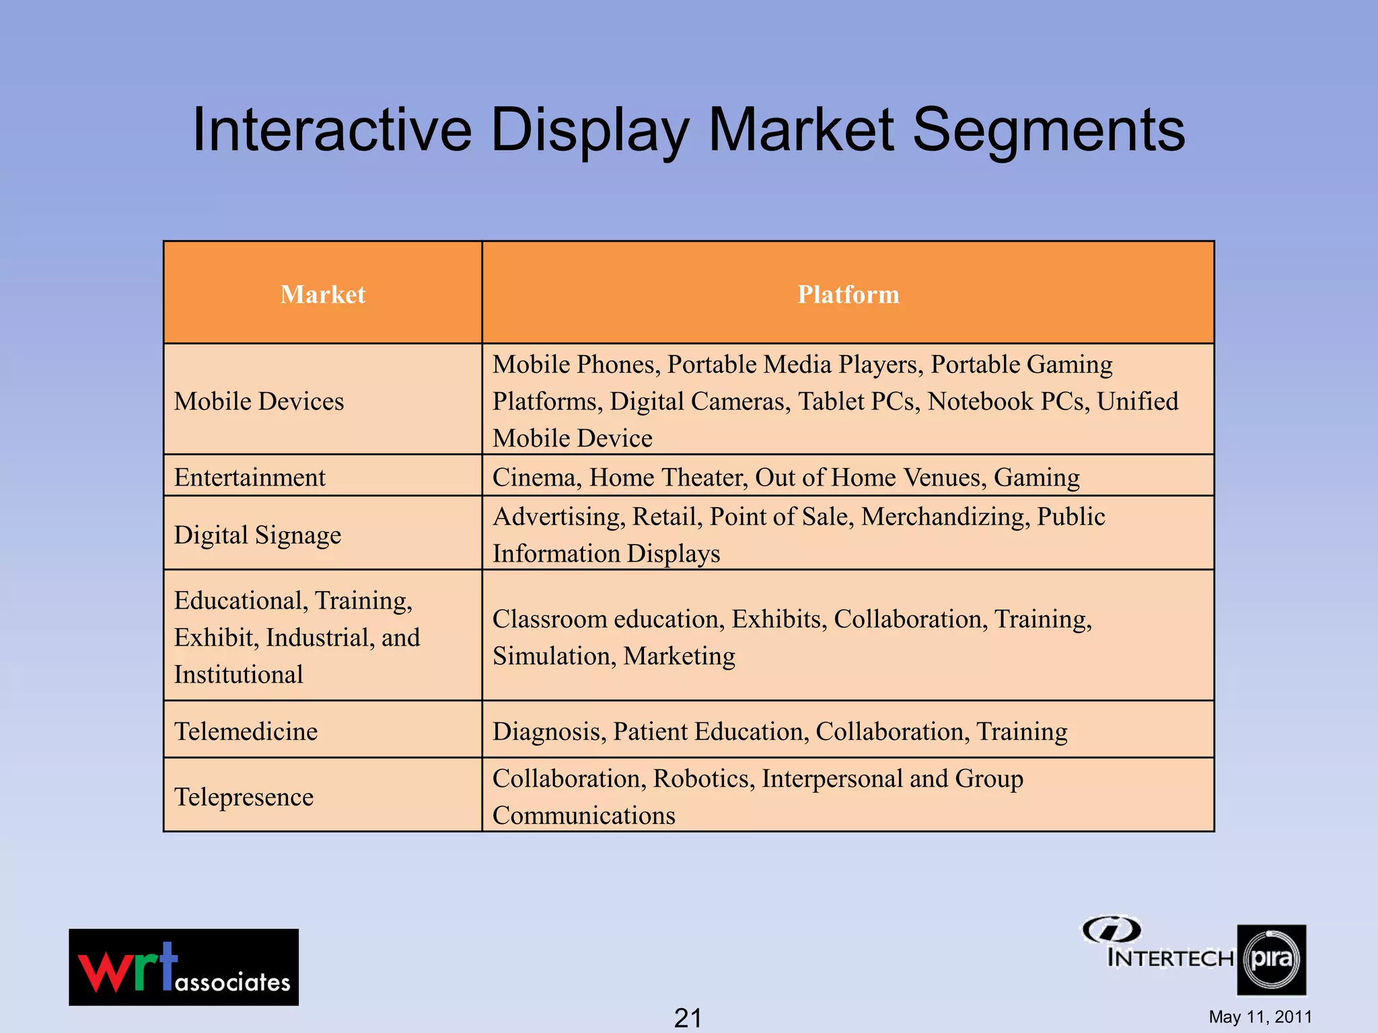The width and height of the screenshot is (1378, 1033).
Task: Select the Telemedicine market cell
Action: click(x=323, y=730)
